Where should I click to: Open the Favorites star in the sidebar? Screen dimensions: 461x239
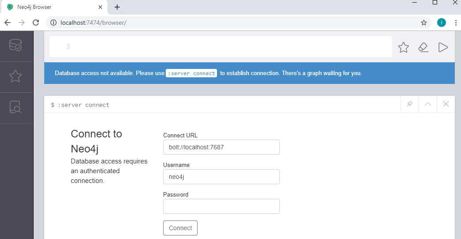[x=15, y=76]
